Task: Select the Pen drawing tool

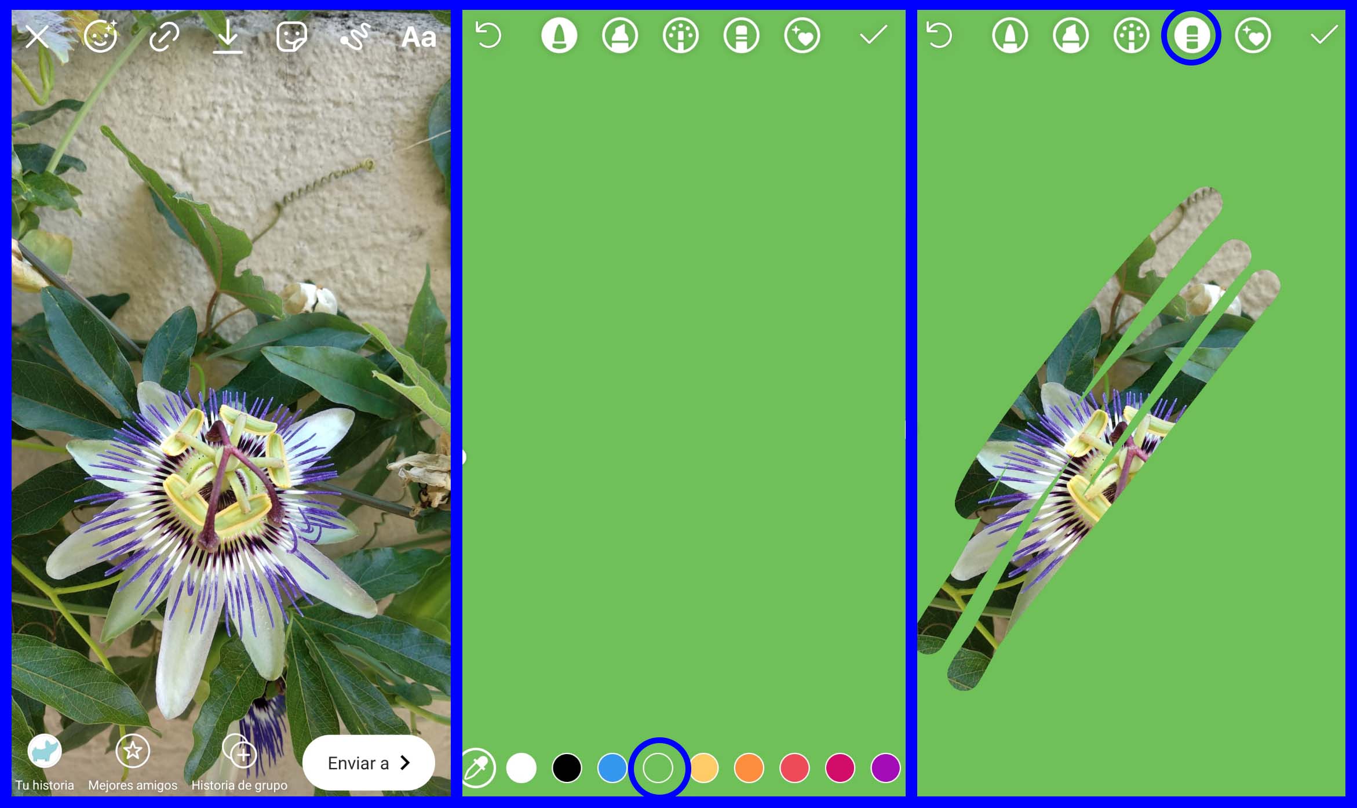Action: (x=559, y=37)
